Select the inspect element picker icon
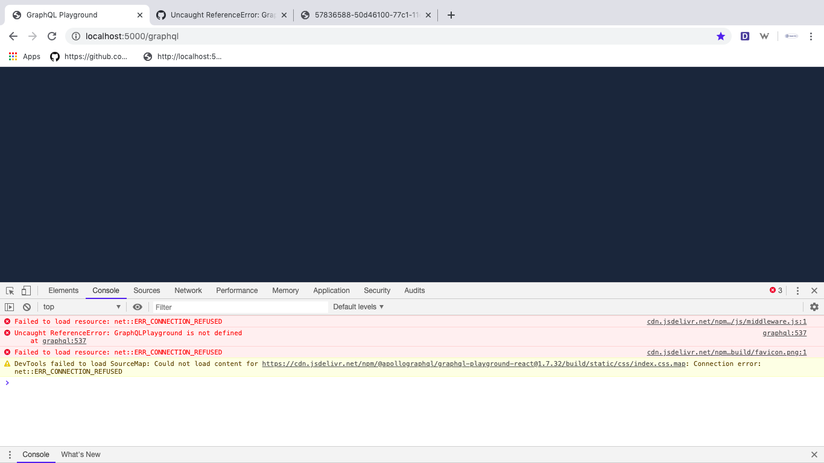This screenshot has width=824, height=463. [x=10, y=291]
